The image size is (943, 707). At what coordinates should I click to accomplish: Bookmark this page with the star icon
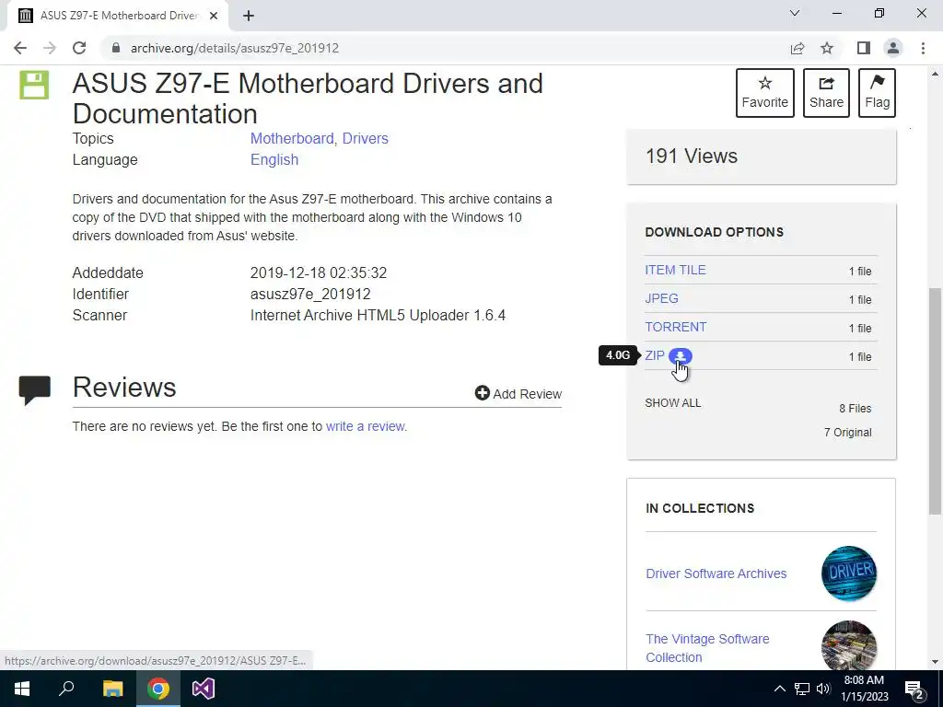(x=828, y=48)
